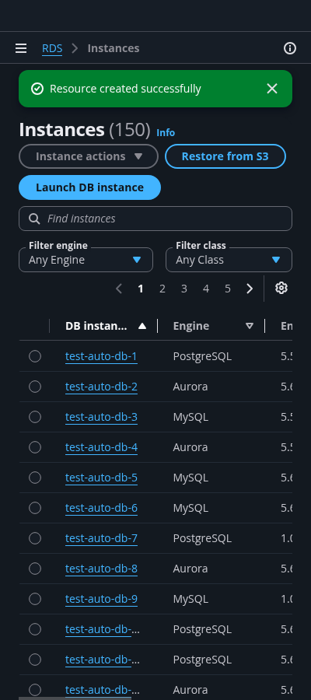Click previous page arrow
The image size is (311, 700).
point(119,289)
